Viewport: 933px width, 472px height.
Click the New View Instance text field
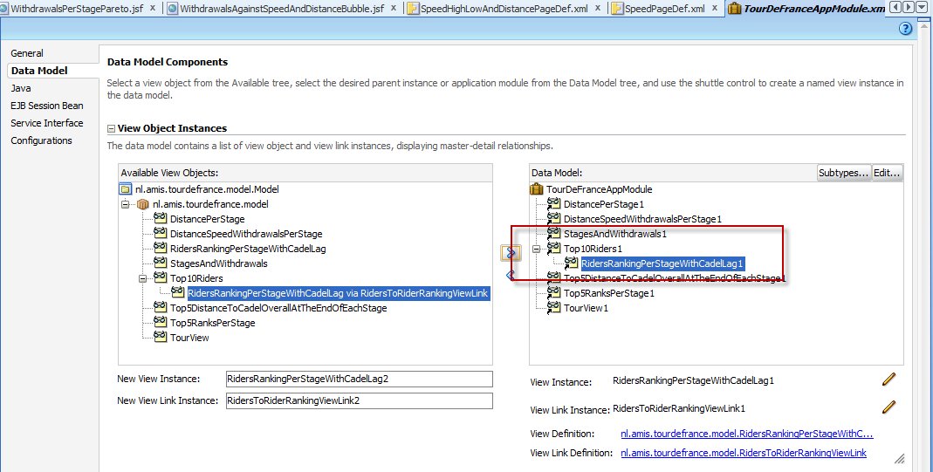(x=358, y=379)
